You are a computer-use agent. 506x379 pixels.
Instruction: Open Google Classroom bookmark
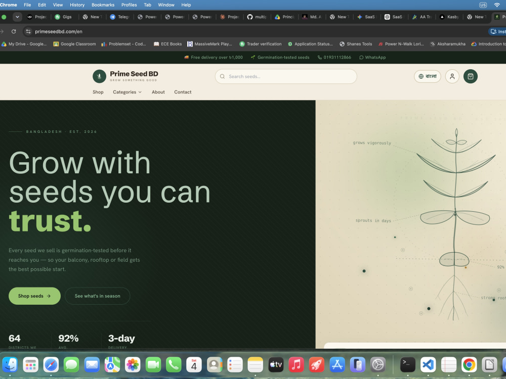74,44
